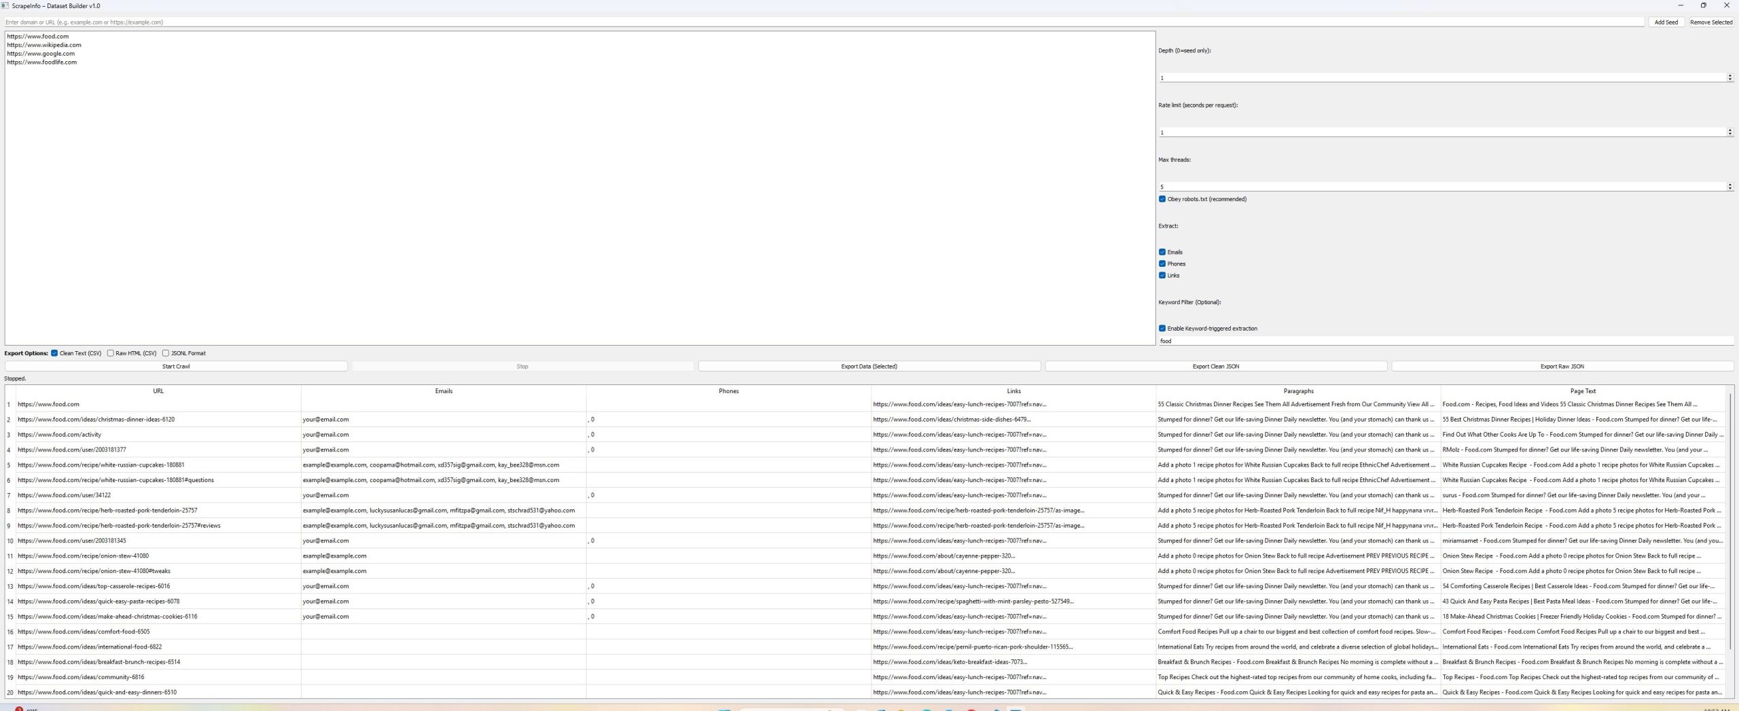Image resolution: width=1739 pixels, height=711 pixels.
Task: Click the URL column header
Action: coord(158,391)
